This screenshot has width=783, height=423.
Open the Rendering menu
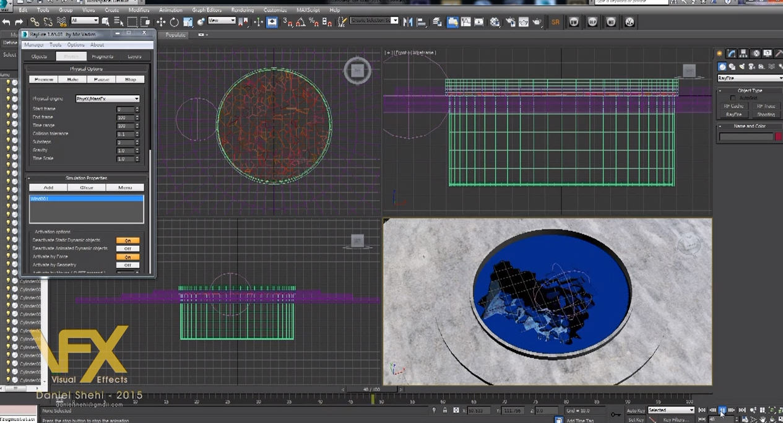point(243,10)
